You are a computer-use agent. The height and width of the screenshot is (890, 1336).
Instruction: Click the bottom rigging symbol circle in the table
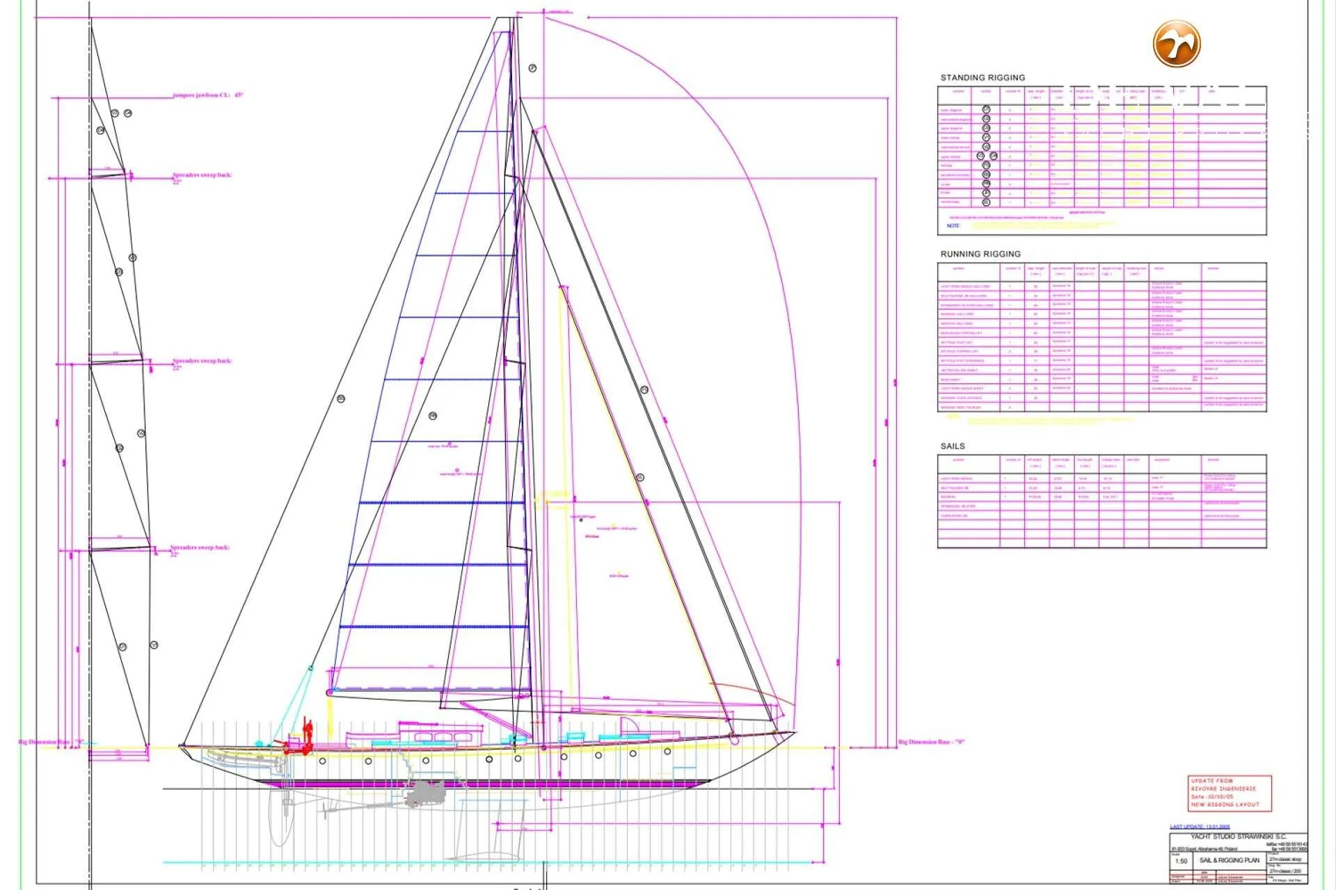pos(987,202)
